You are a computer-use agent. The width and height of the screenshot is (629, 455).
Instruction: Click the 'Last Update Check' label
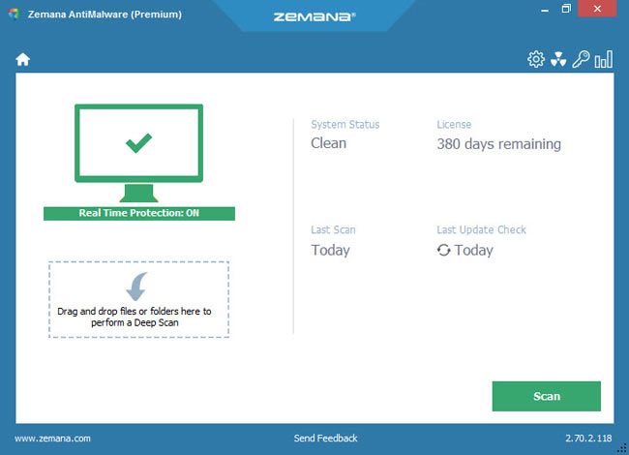[481, 229]
